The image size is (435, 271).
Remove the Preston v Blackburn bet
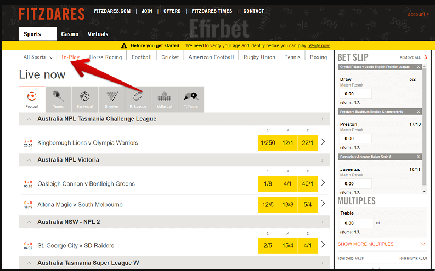(419, 112)
